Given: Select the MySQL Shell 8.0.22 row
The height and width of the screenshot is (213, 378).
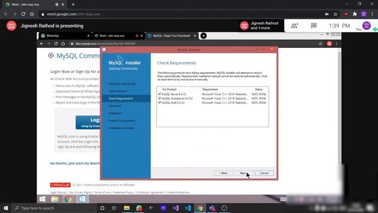Looking at the screenshot, I should (x=212, y=102).
